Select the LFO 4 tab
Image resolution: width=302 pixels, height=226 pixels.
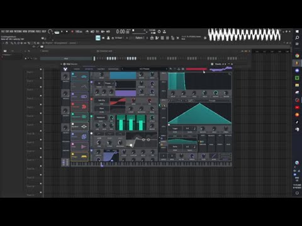click(x=164, y=127)
